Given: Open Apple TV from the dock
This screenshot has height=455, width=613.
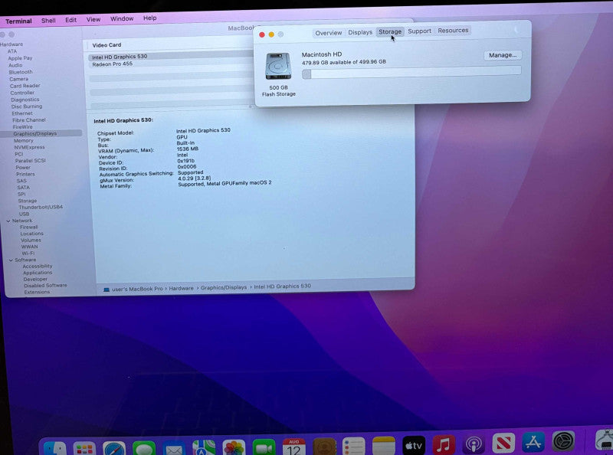Looking at the screenshot, I should [x=414, y=445].
